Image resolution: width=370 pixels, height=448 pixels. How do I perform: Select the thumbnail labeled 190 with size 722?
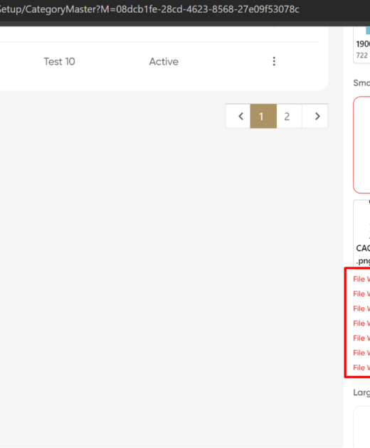point(362,45)
